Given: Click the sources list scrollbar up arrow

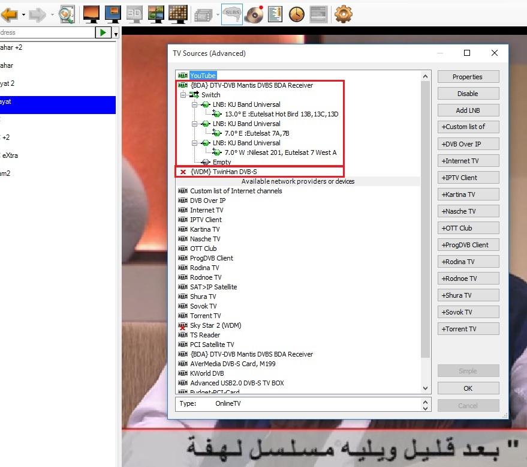Looking at the screenshot, I should (x=426, y=76).
